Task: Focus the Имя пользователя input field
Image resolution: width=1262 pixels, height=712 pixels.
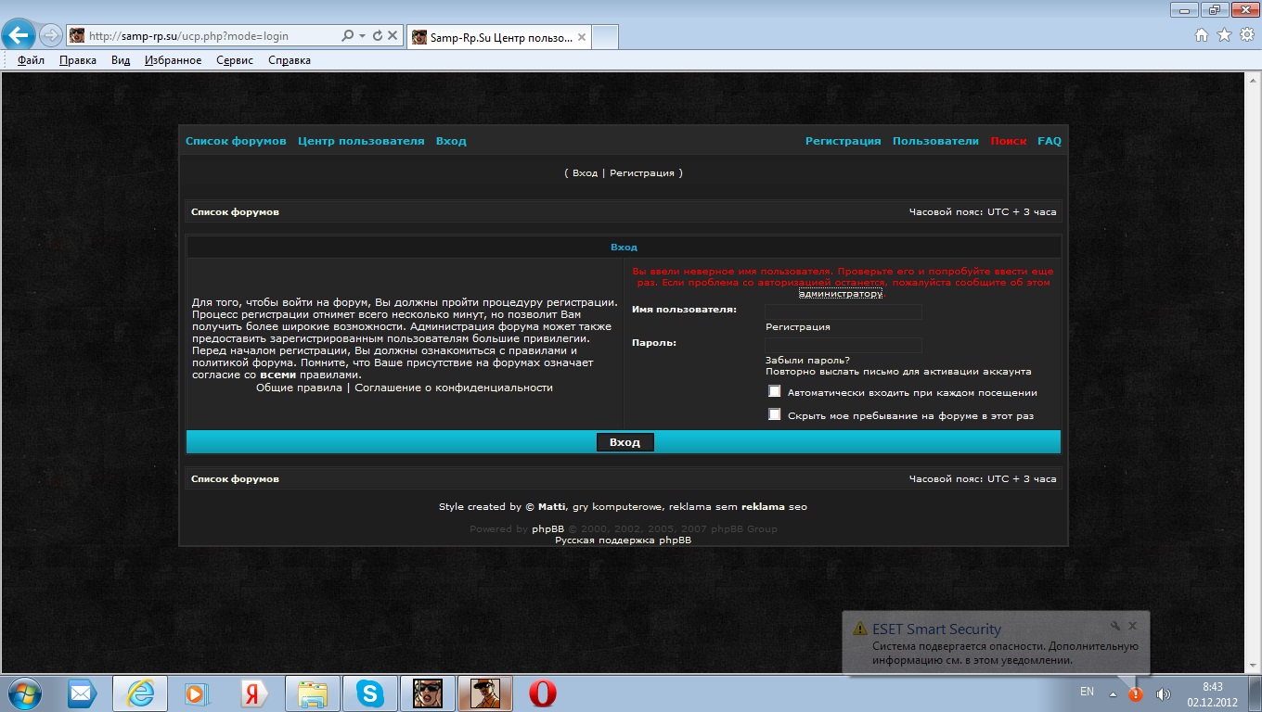Action: [x=843, y=311]
